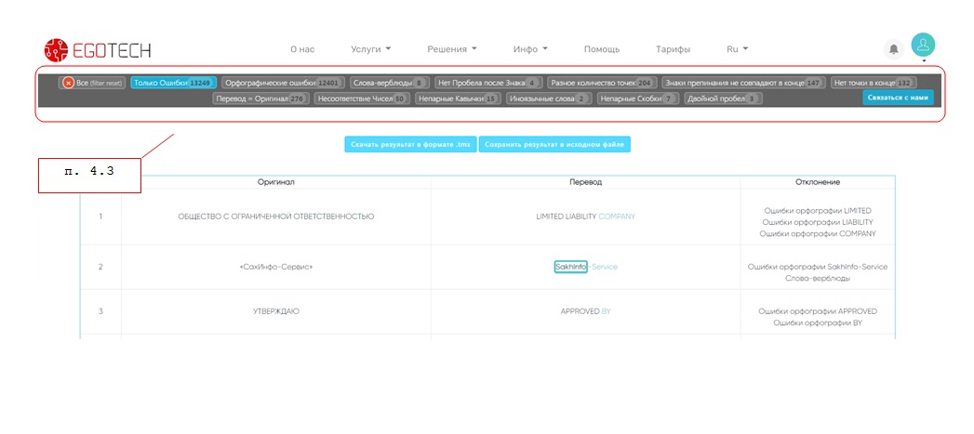The height and width of the screenshot is (434, 974).
Task: Select the 'Разное количество точек' filter
Action: pyautogui.click(x=601, y=83)
